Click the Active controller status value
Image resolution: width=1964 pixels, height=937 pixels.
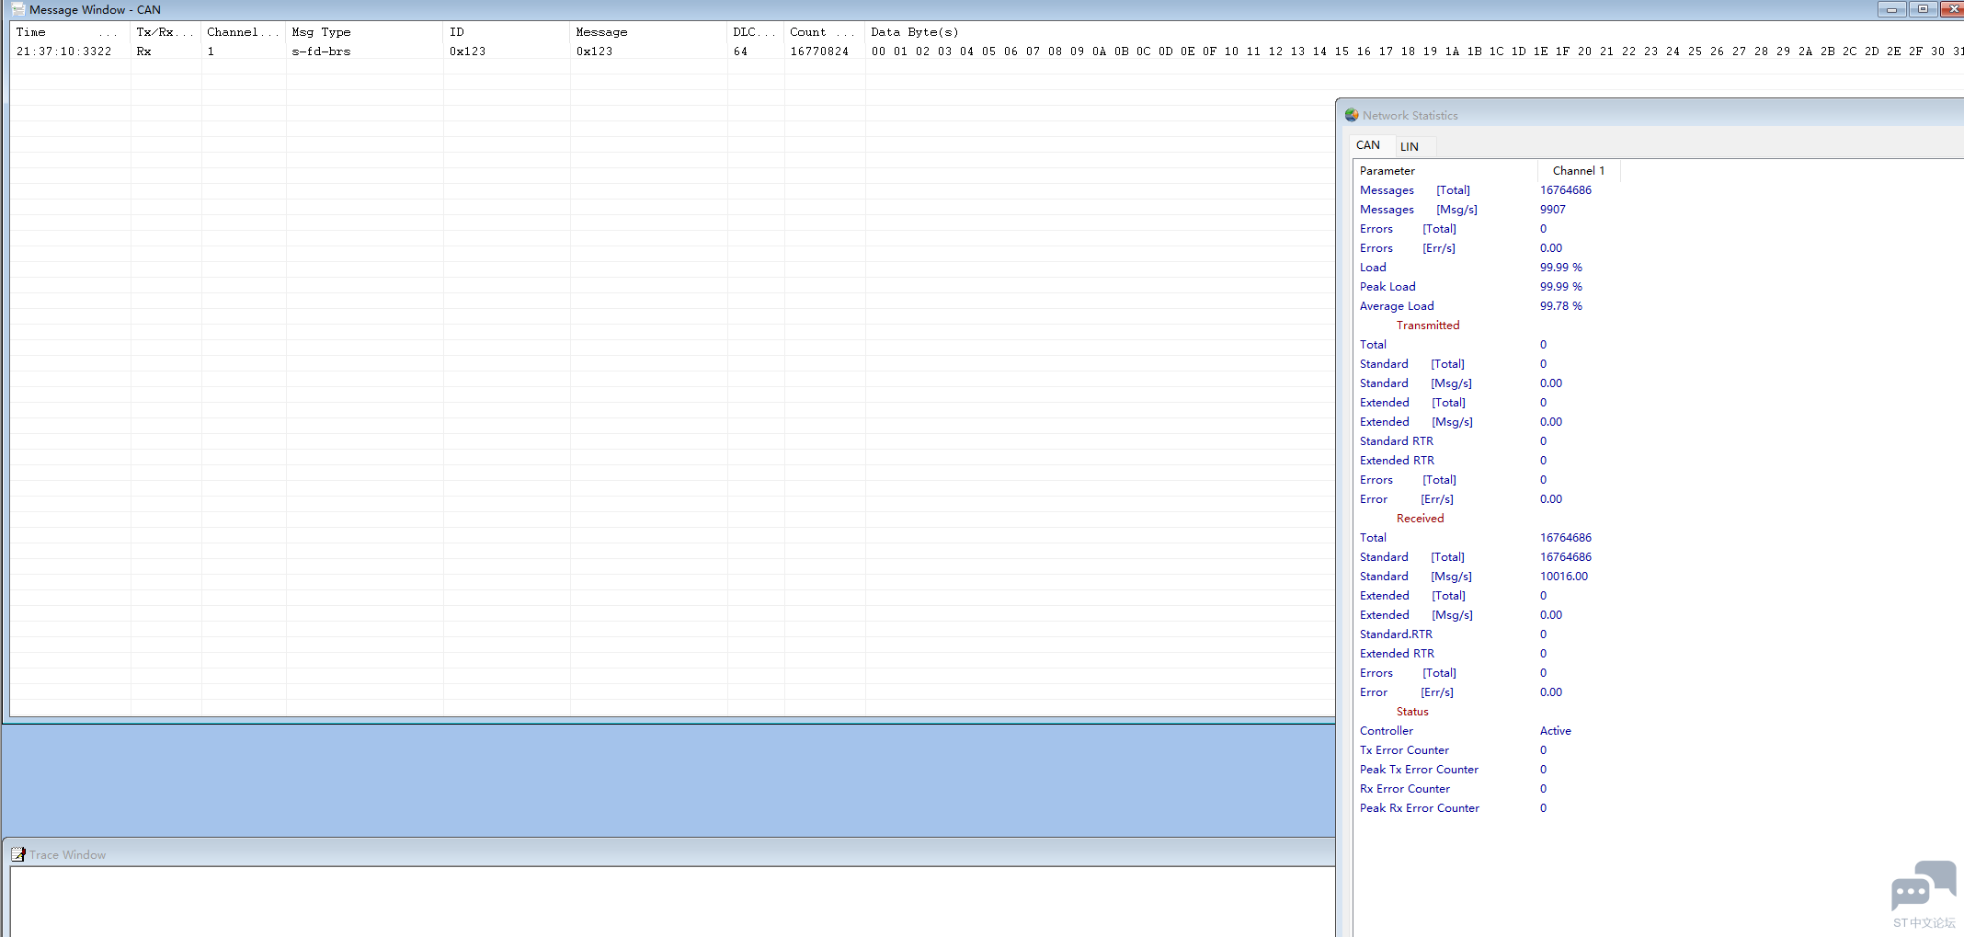coord(1556,731)
